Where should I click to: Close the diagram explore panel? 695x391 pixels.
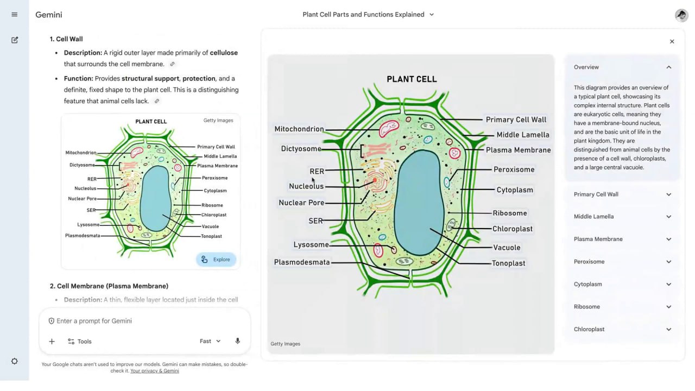pos(672,41)
